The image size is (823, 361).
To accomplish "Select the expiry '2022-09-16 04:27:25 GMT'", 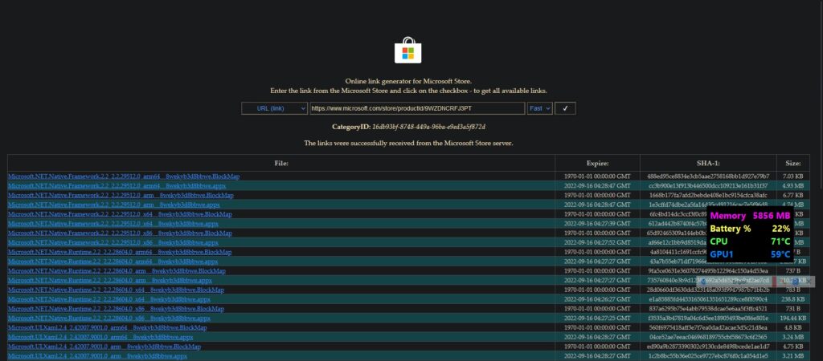I will (597, 318).
